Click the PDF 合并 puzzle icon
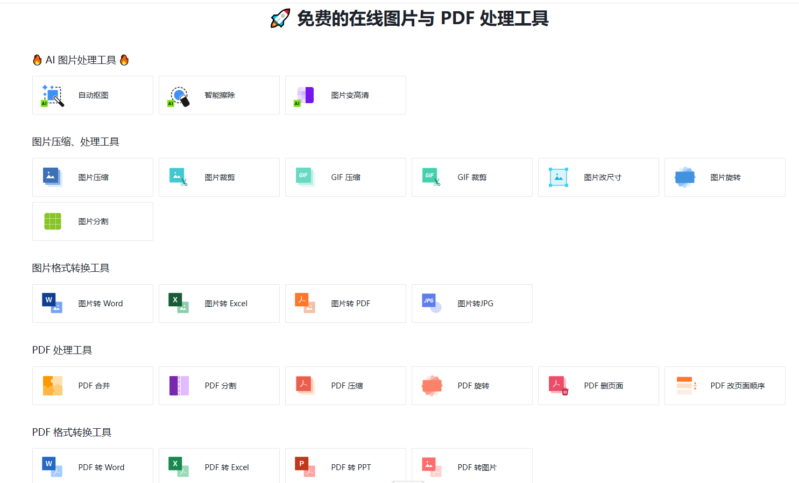The height and width of the screenshot is (483, 799). click(x=53, y=386)
